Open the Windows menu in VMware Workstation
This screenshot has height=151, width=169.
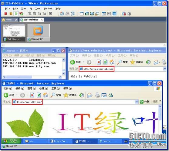point(48,8)
